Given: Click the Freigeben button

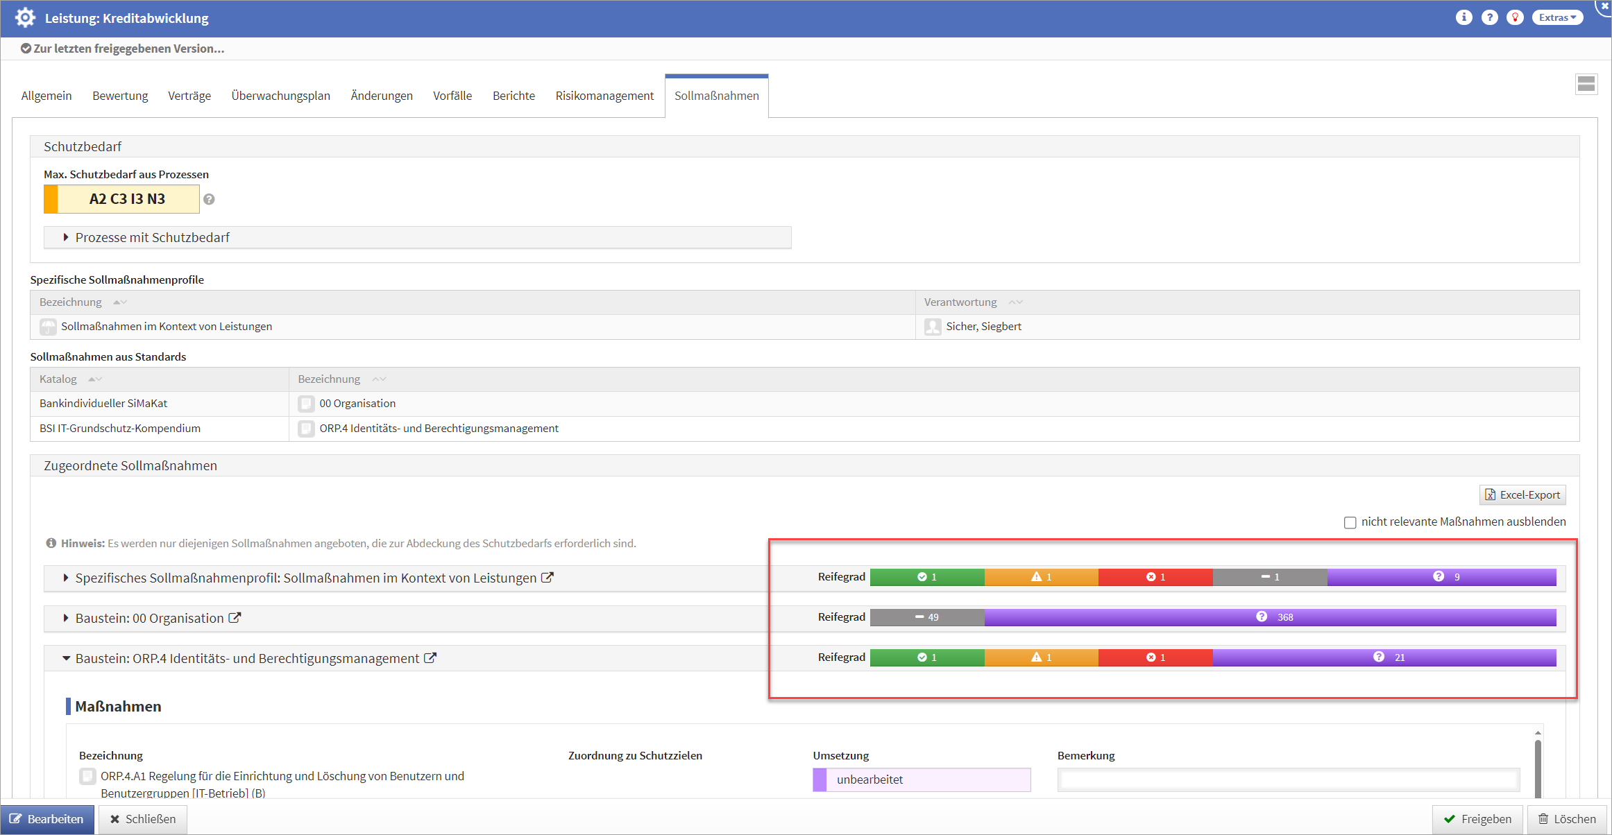Looking at the screenshot, I should tap(1477, 818).
